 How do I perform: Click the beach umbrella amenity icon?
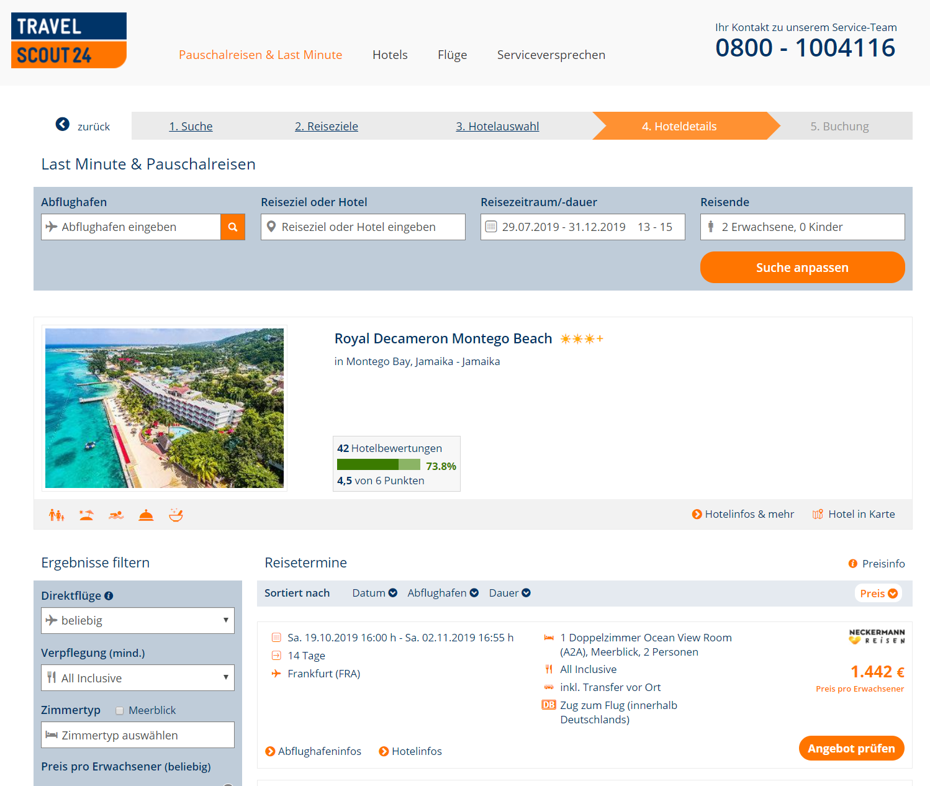coord(86,515)
